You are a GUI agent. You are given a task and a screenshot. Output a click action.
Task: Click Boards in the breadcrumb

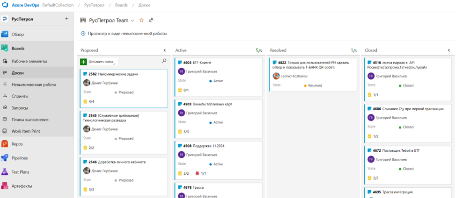[121, 5]
